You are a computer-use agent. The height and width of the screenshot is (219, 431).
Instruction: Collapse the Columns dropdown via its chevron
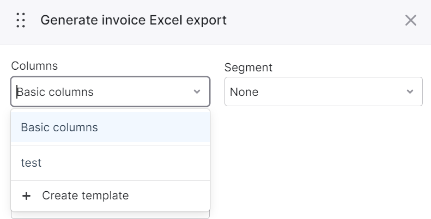[197, 92]
